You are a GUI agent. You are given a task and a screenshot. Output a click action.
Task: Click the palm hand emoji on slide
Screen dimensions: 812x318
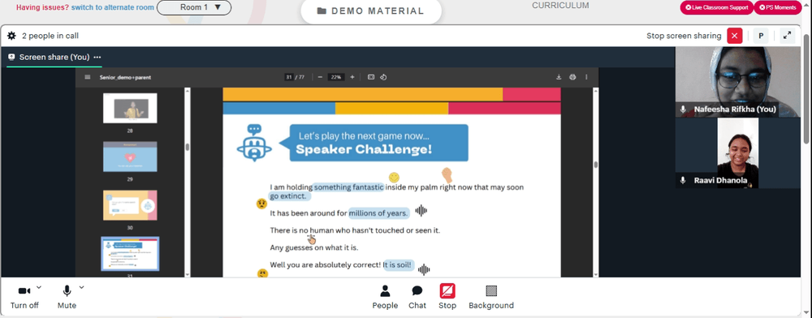point(447,174)
